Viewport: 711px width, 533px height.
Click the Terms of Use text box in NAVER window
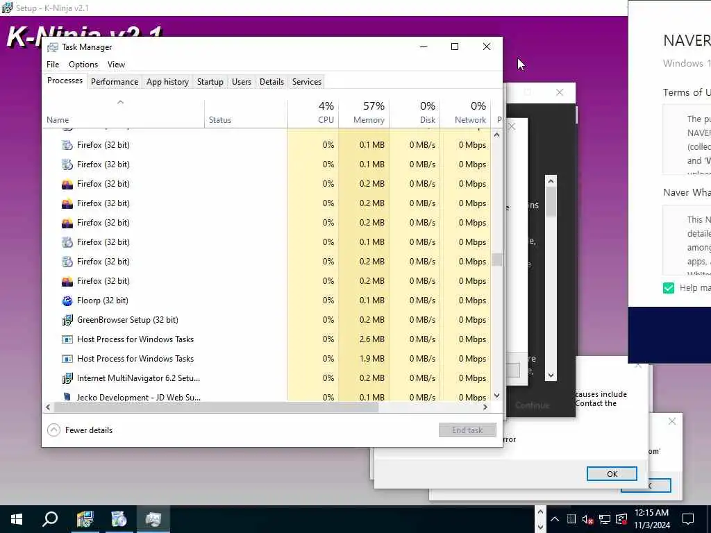click(x=687, y=139)
